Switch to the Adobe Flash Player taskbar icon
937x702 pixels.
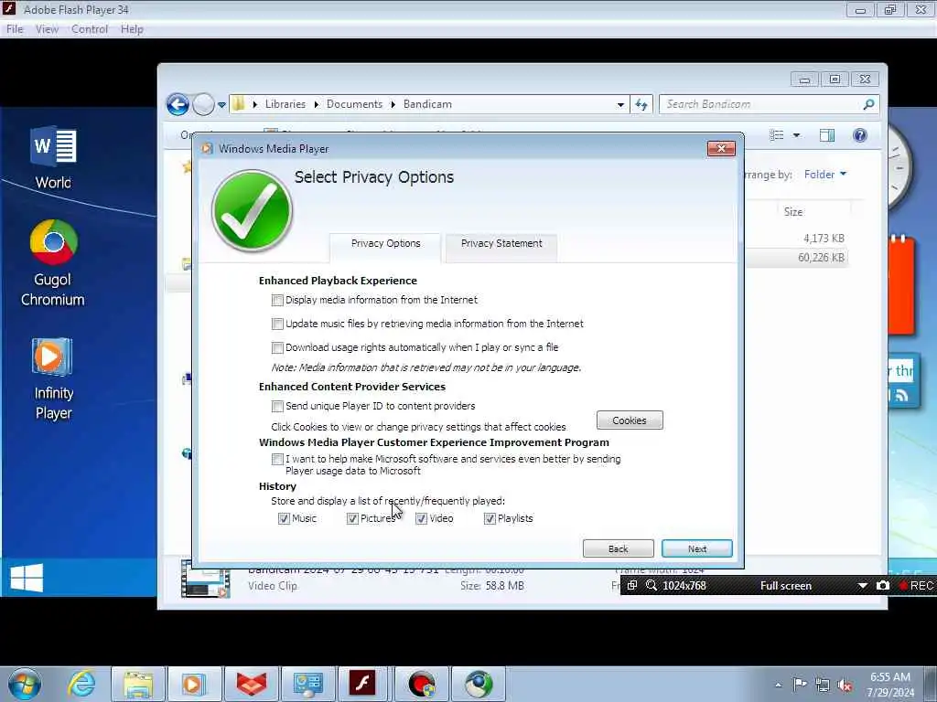[362, 684]
